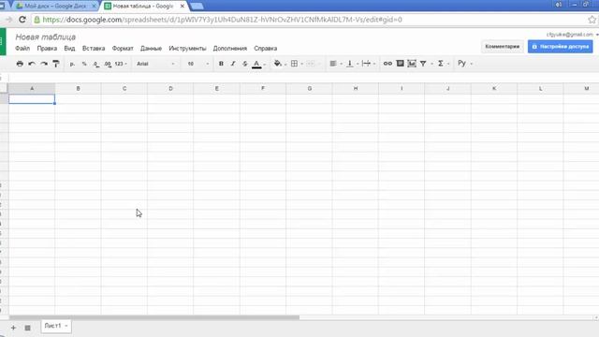
Task: Open the vertical align options
Action: [x=349, y=64]
